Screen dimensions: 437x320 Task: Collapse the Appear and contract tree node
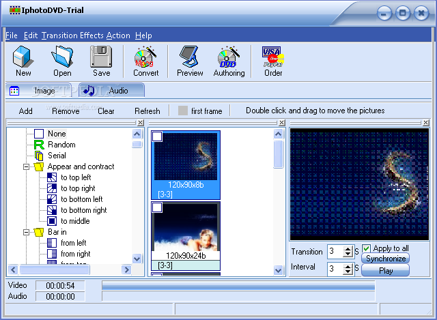coord(26,167)
